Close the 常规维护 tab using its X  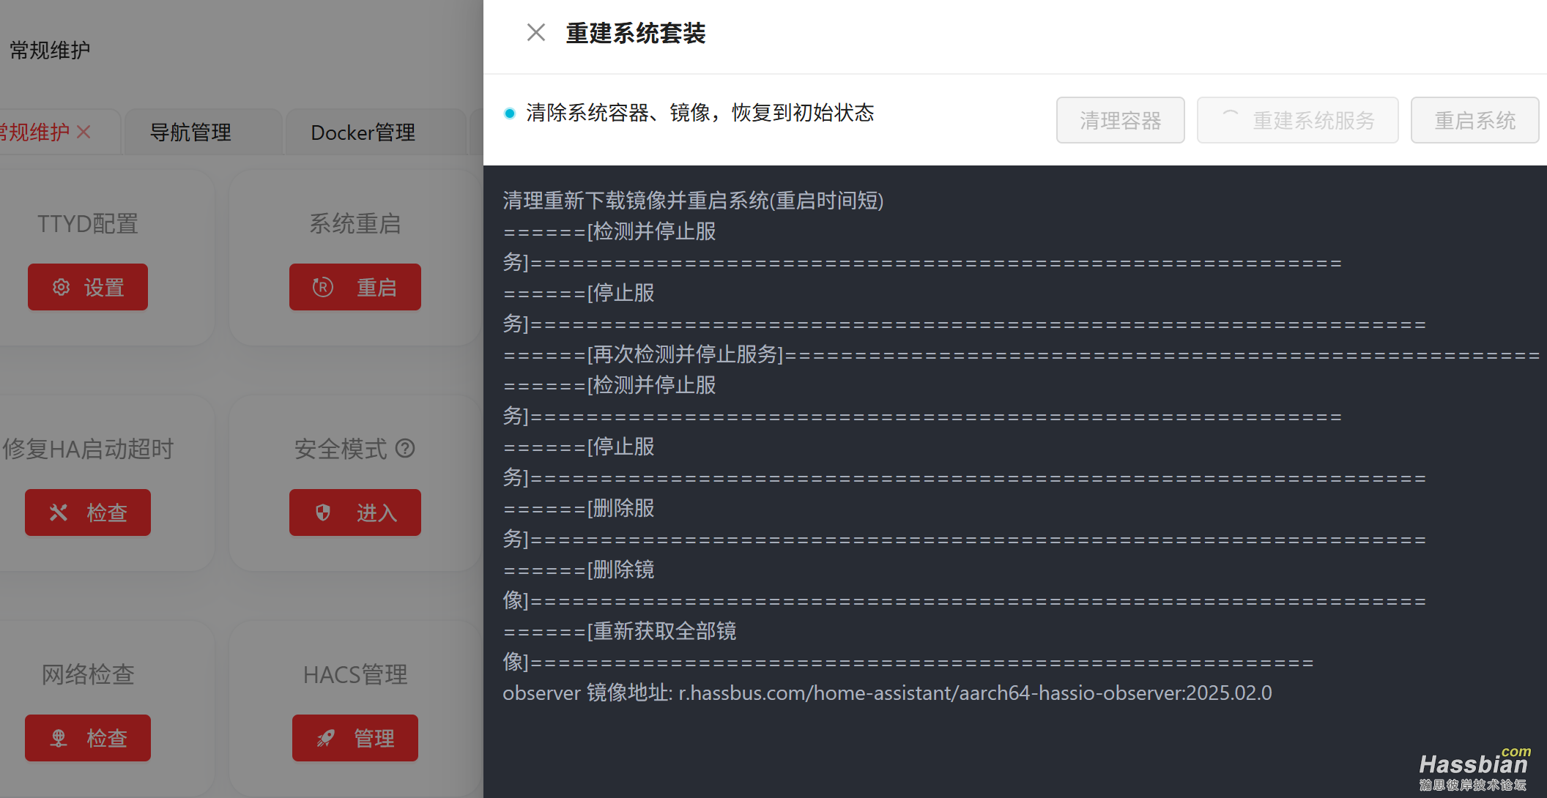[x=84, y=132]
